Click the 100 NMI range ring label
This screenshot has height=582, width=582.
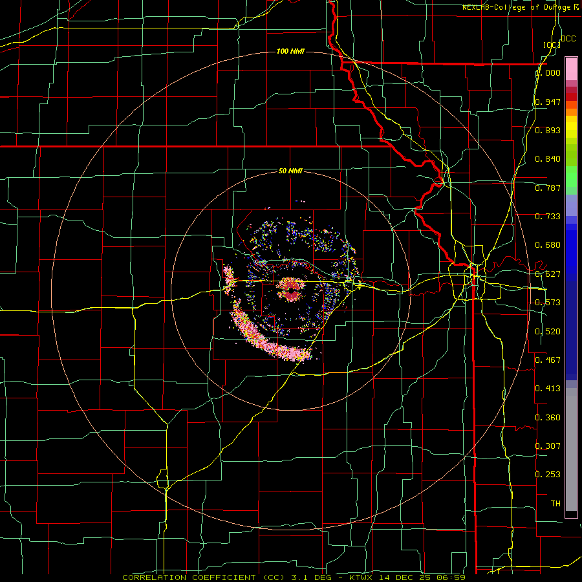290,51
